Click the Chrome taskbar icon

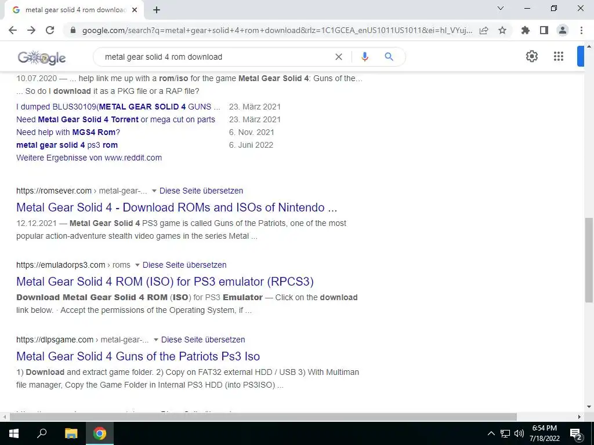100,433
